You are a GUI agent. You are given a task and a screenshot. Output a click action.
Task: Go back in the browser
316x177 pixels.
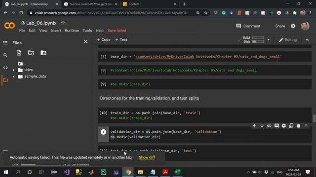pos(5,13)
